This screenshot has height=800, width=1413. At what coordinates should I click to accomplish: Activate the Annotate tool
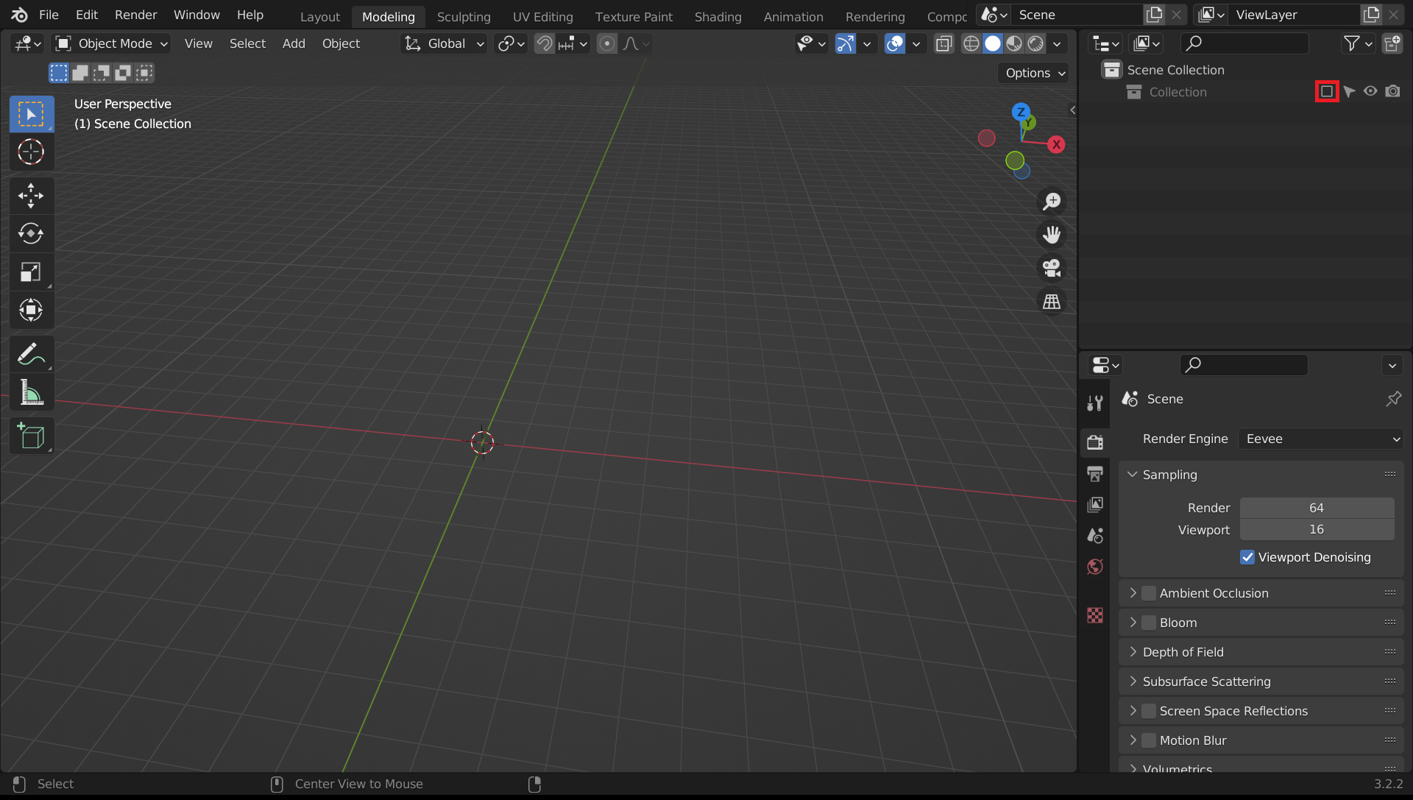click(x=31, y=354)
